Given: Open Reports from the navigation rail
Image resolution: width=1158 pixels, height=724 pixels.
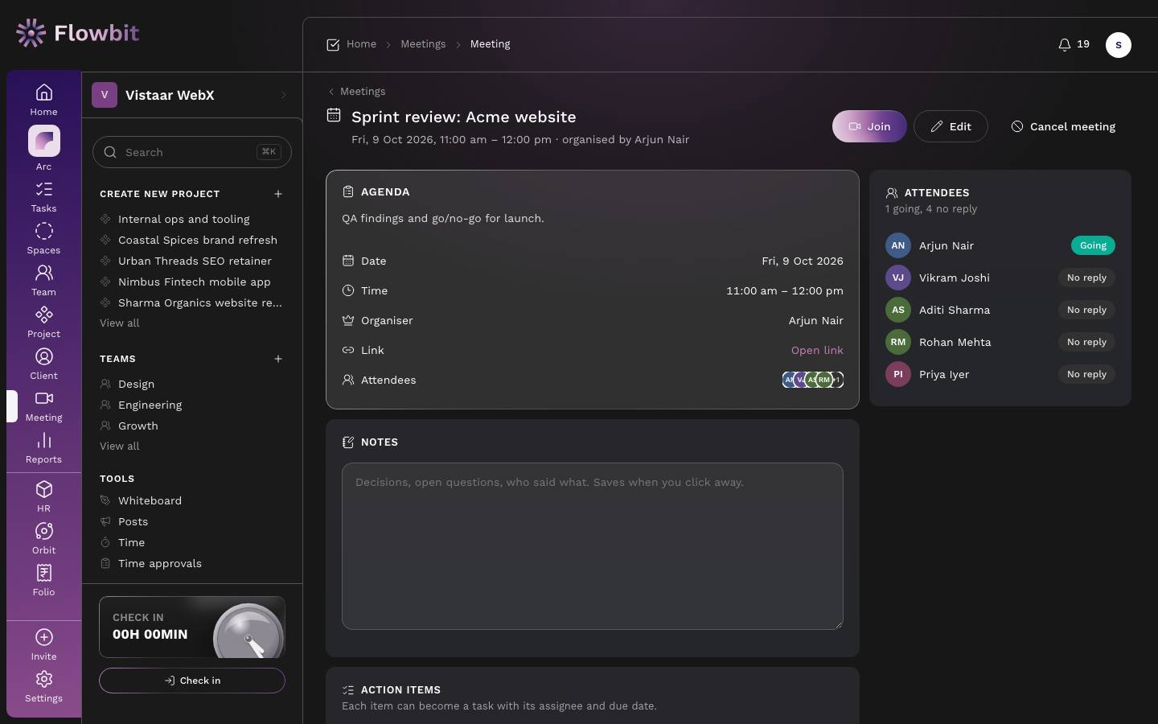Looking at the screenshot, I should [x=44, y=447].
